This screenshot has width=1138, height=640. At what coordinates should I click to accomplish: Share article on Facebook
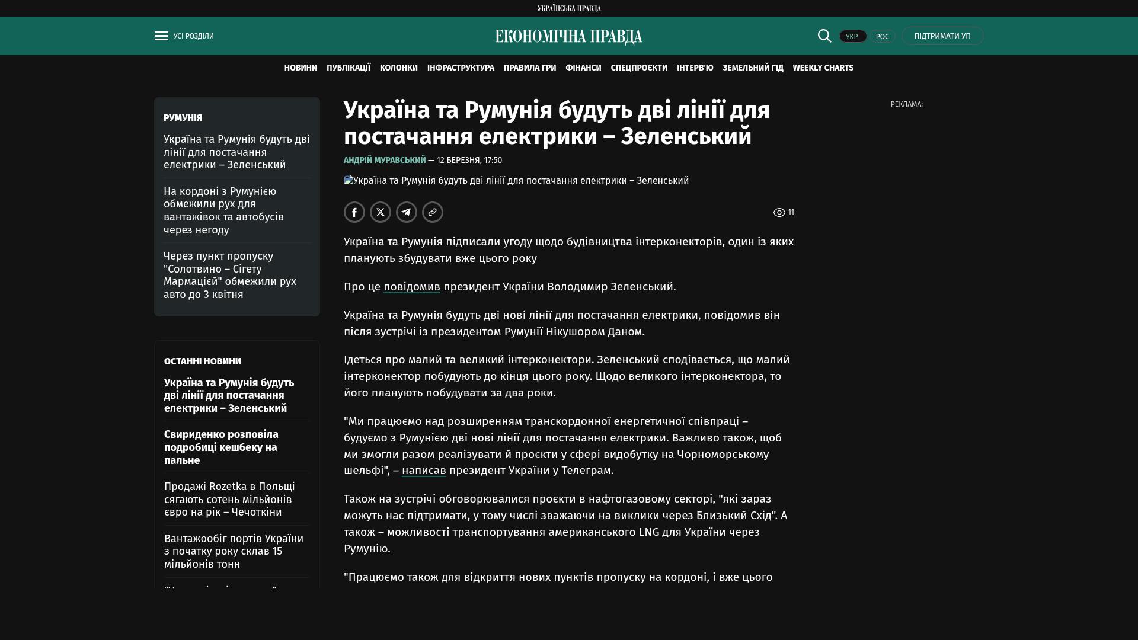pos(354,212)
